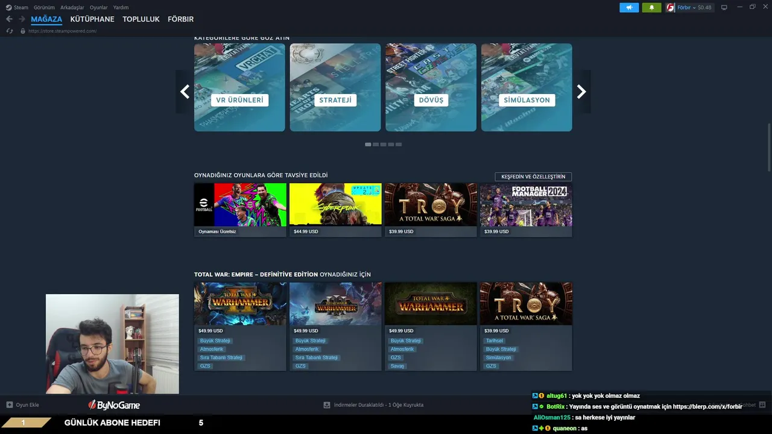Open the Football Manager 2024 thumbnail
772x434 pixels.
click(x=526, y=205)
